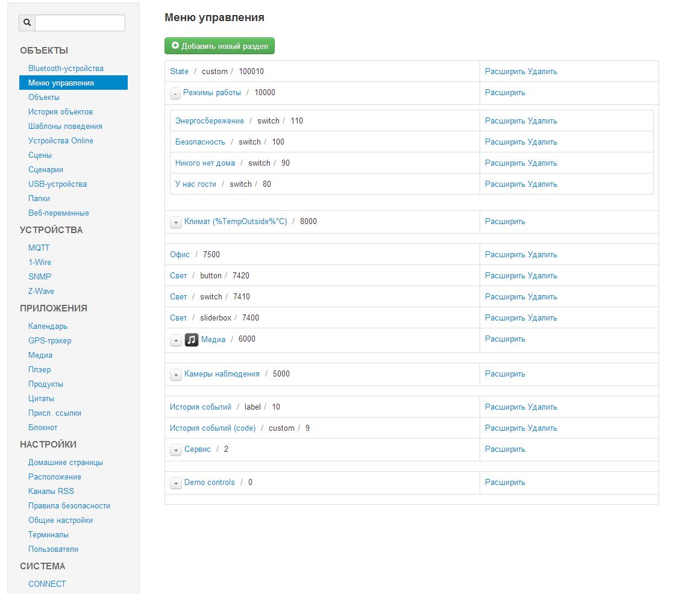Click the Медиа music note icon
676x594 pixels.
click(x=192, y=340)
